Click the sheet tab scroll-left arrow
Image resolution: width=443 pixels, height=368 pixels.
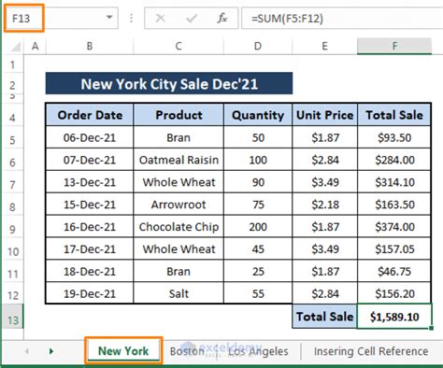(27, 351)
